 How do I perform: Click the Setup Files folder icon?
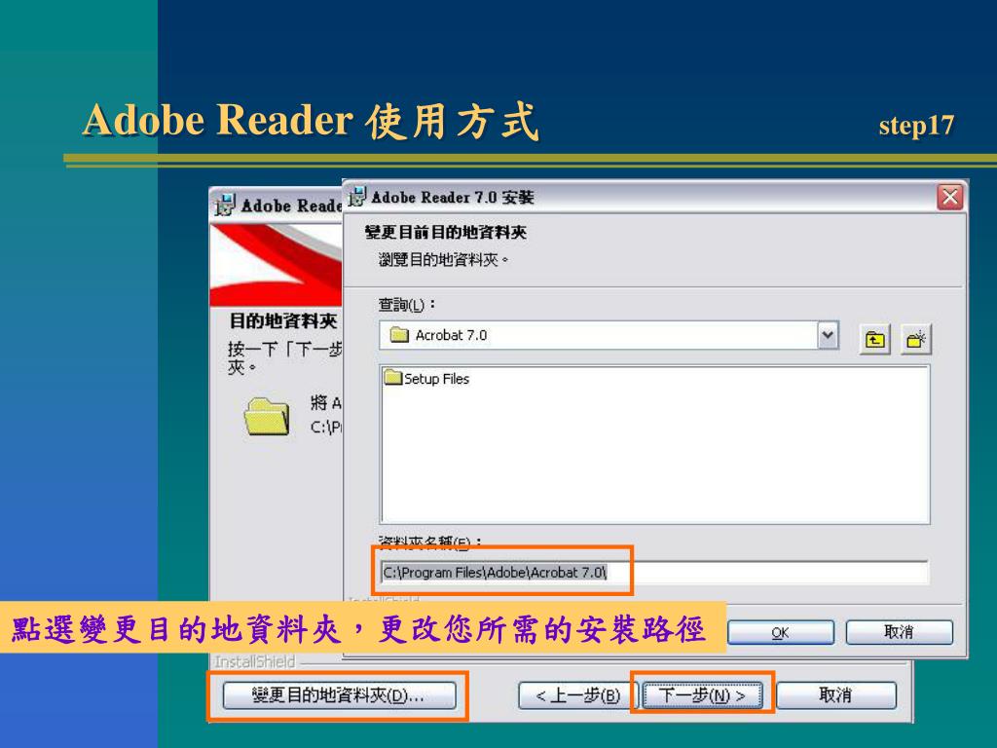pyautogui.click(x=393, y=378)
